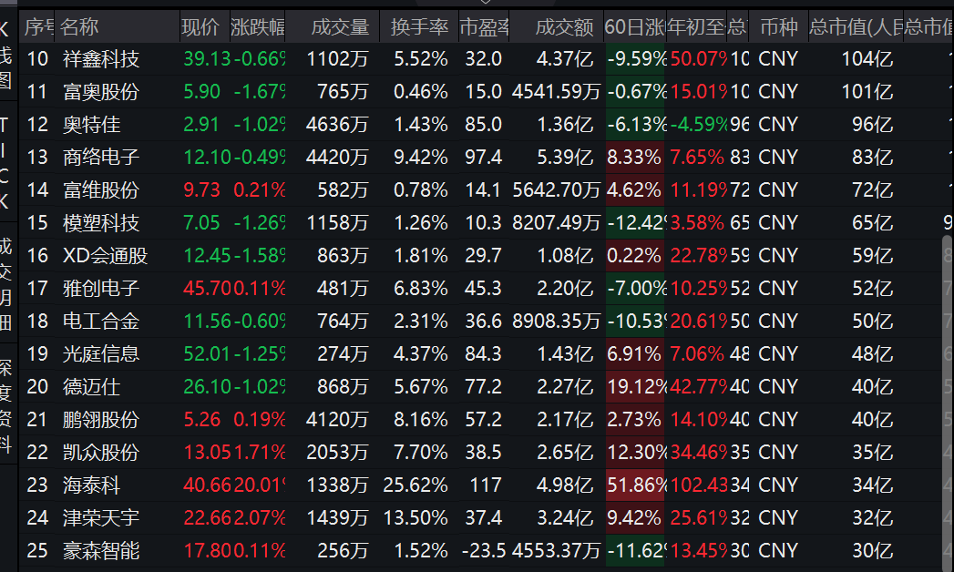Select stock row 模塑科技
Screen dimensions: 954x572
click(487, 223)
